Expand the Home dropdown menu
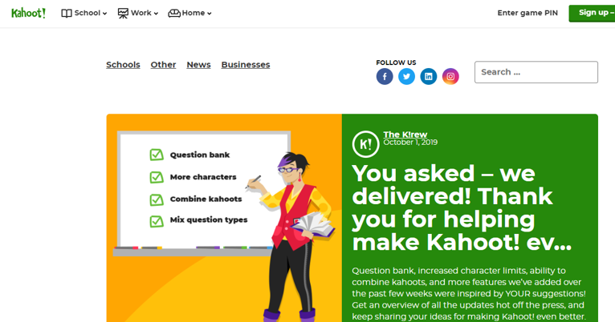 tap(189, 13)
